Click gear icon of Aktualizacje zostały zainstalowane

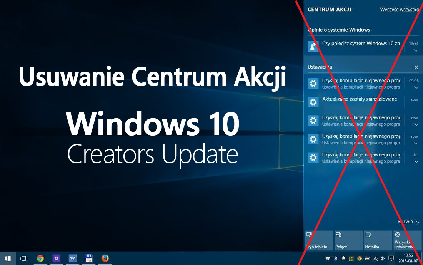[313, 102]
